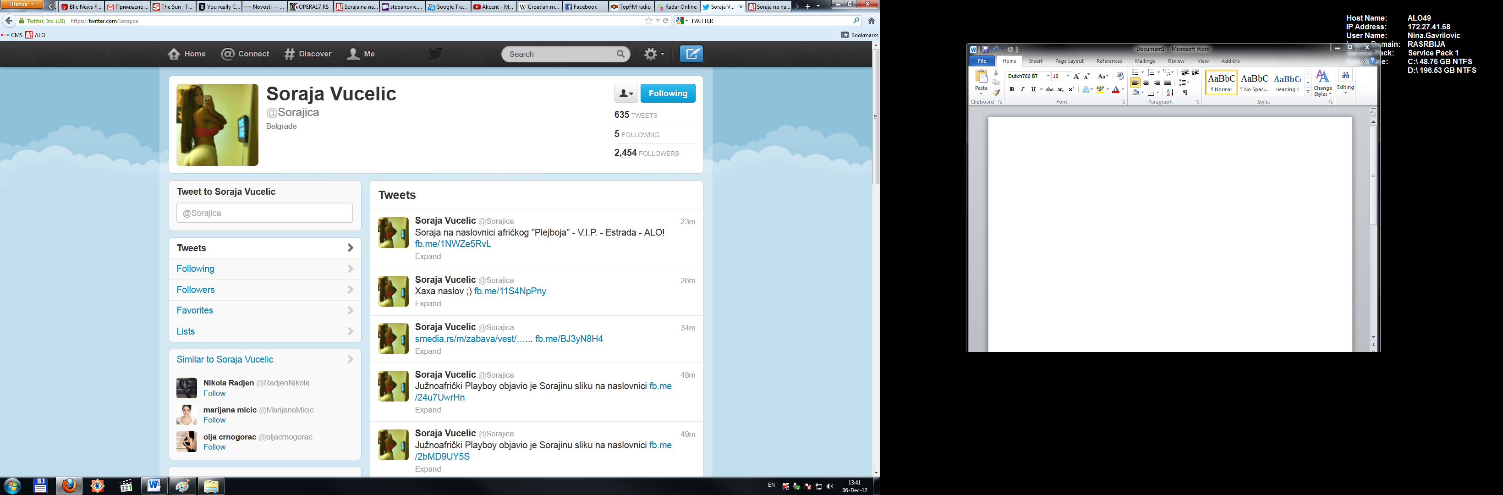Viewport: 1503px width, 495px height.
Task: Click the bulleted list icon in Word
Action: (x=1135, y=72)
